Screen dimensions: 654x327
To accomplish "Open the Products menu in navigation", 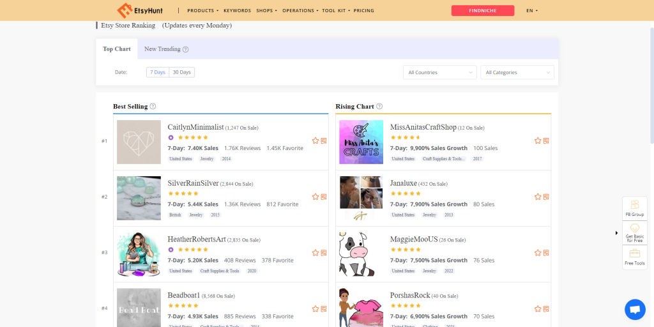I will point(202,11).
